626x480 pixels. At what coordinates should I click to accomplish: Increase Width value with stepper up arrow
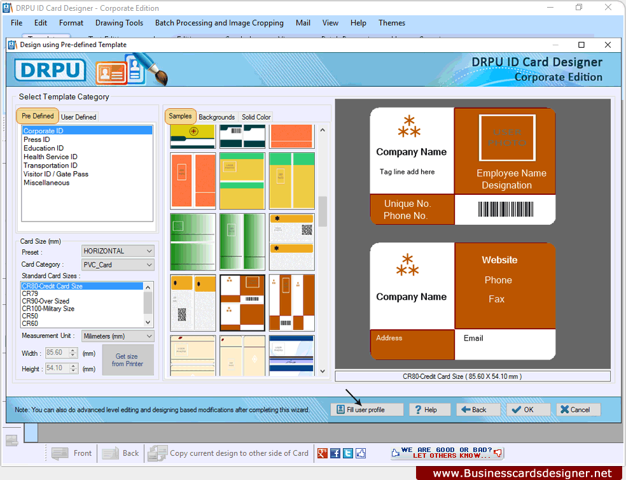tap(73, 351)
